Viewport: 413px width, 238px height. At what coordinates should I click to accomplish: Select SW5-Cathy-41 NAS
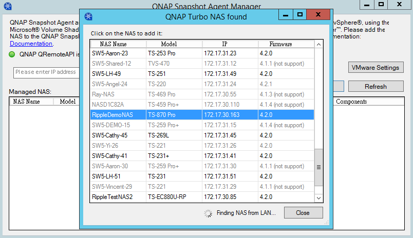pyautogui.click(x=202, y=156)
